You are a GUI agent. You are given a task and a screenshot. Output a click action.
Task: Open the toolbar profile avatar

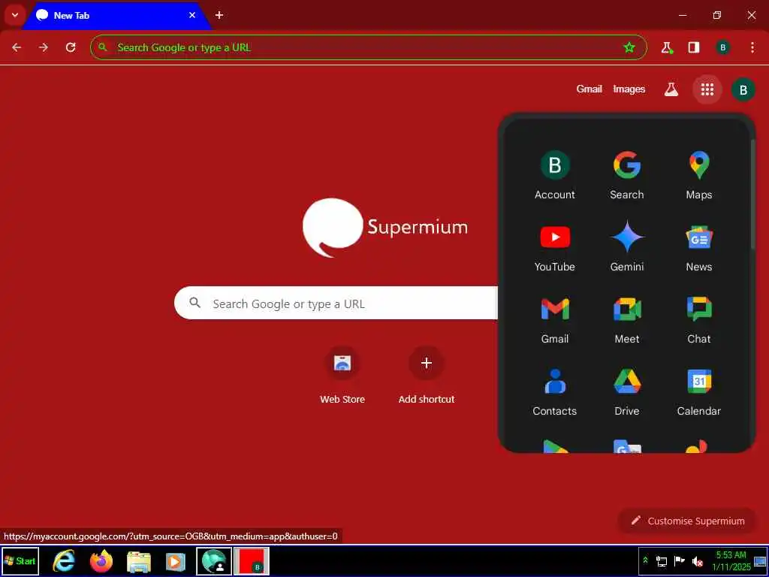pos(722,47)
